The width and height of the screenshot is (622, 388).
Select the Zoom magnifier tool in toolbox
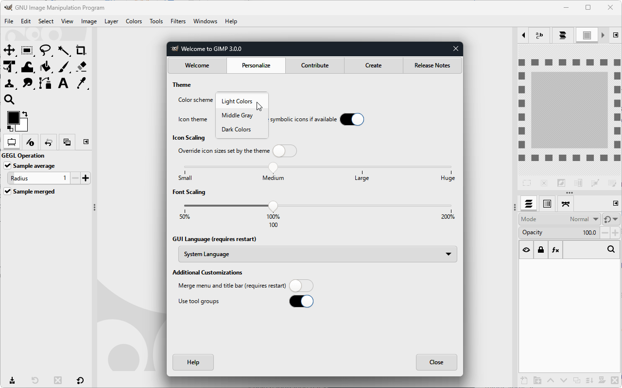tap(9, 99)
